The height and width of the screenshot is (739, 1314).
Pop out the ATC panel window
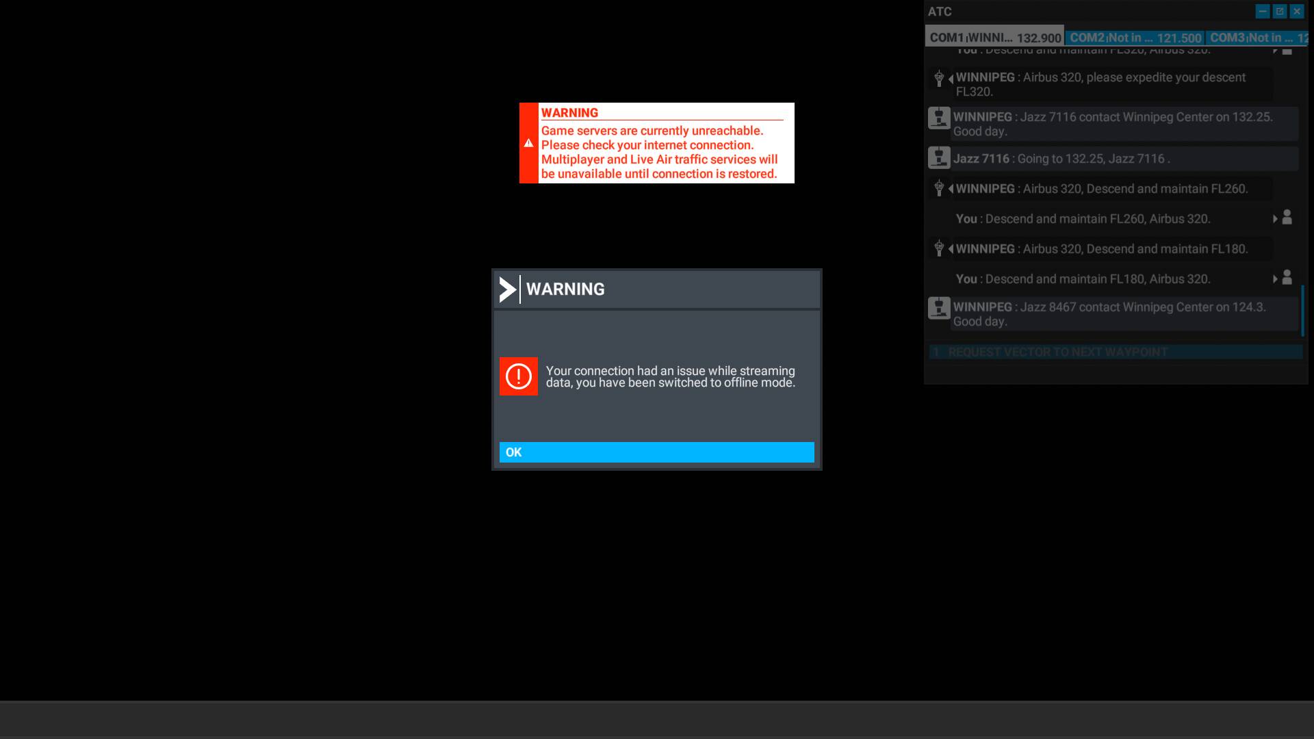tap(1280, 12)
